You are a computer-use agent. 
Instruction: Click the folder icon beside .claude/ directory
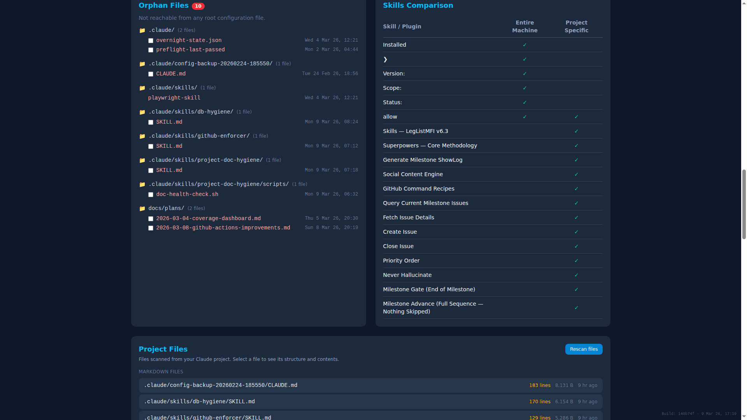[x=142, y=30]
